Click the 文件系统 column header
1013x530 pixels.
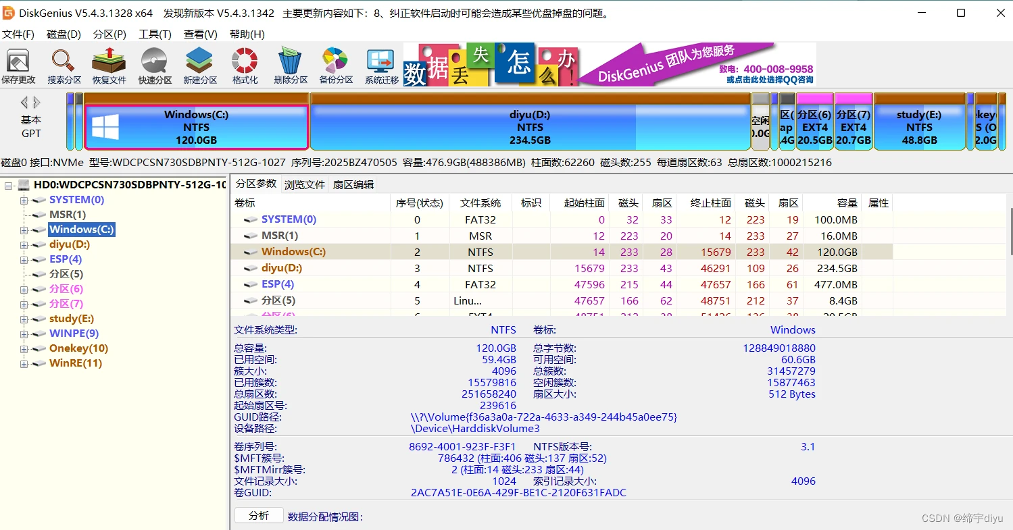click(480, 203)
